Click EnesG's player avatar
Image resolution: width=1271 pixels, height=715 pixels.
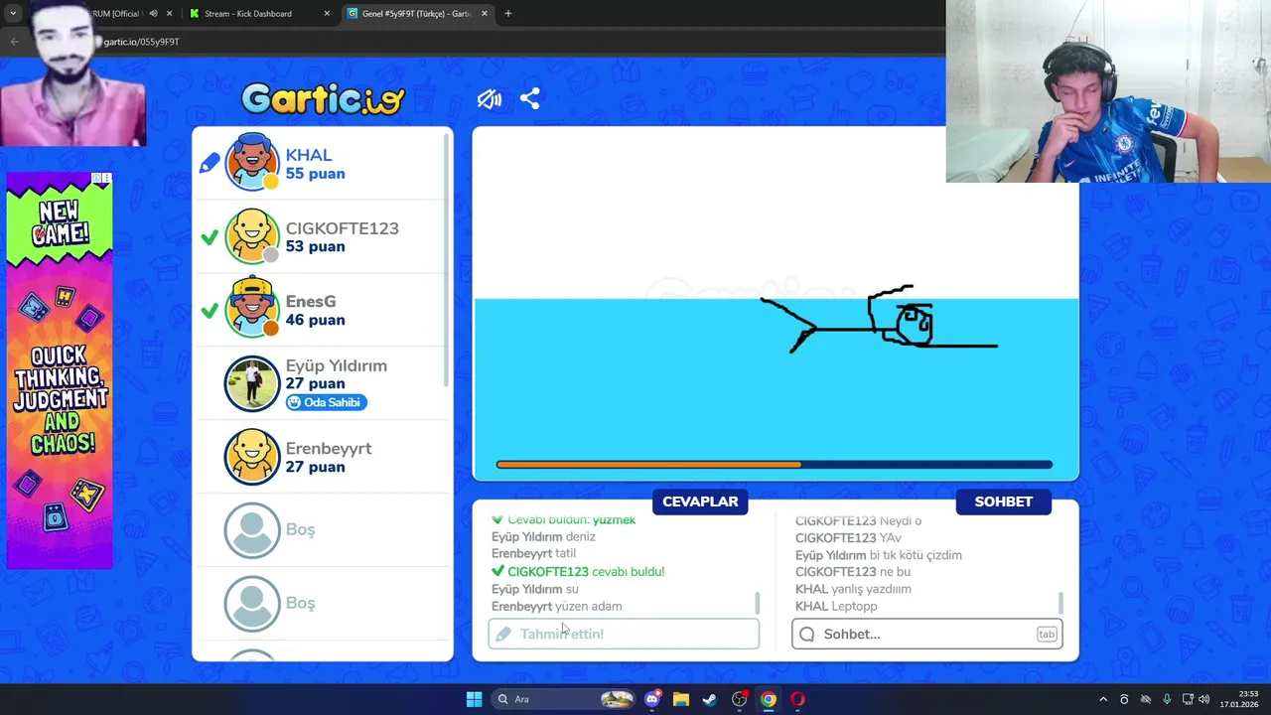(252, 309)
